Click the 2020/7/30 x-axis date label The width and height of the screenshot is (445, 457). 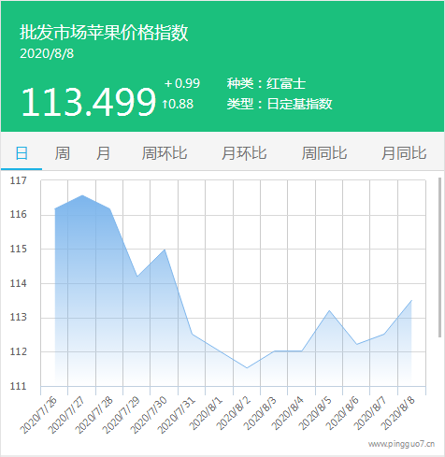[x=149, y=415]
